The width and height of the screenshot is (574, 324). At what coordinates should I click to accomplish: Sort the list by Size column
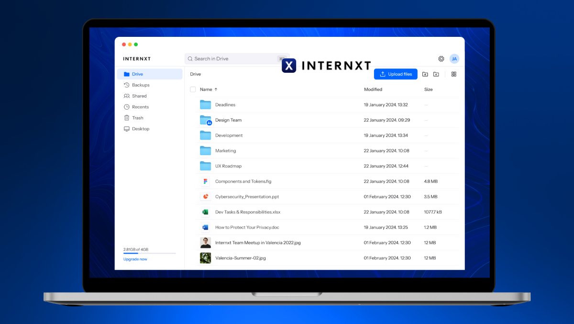(428, 89)
